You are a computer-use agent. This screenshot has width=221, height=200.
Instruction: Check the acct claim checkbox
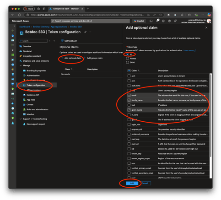(129, 76)
